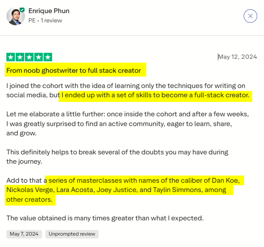Select the fourth green rating star
Viewport: 264px width, 247px height.
[x=39, y=57]
